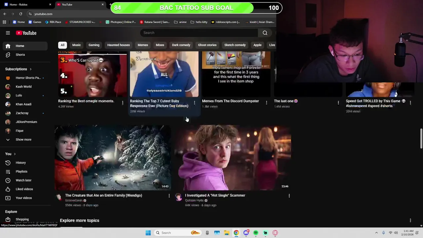Select the Mixes filter chip
Viewport: 423px width, 238px height.
pyautogui.click(x=160, y=45)
